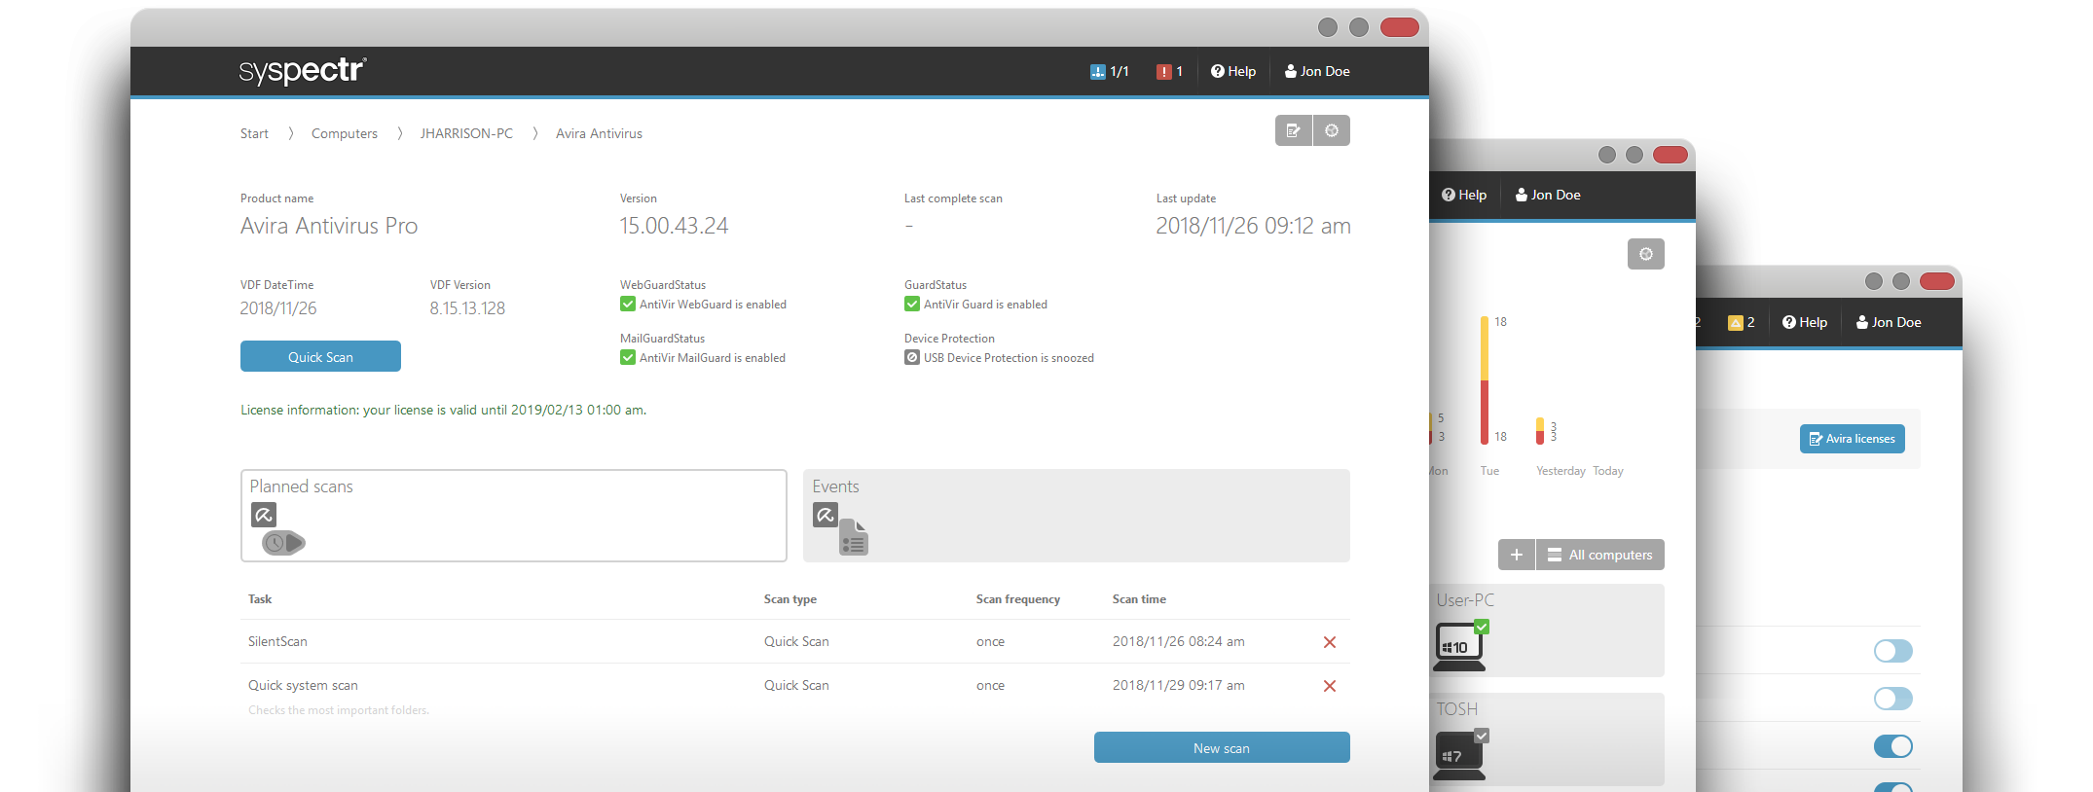Image resolution: width=2093 pixels, height=792 pixels.
Task: Click the plus add computer button
Action: (1517, 555)
